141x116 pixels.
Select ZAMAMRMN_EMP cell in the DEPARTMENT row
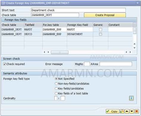pos(55,34)
